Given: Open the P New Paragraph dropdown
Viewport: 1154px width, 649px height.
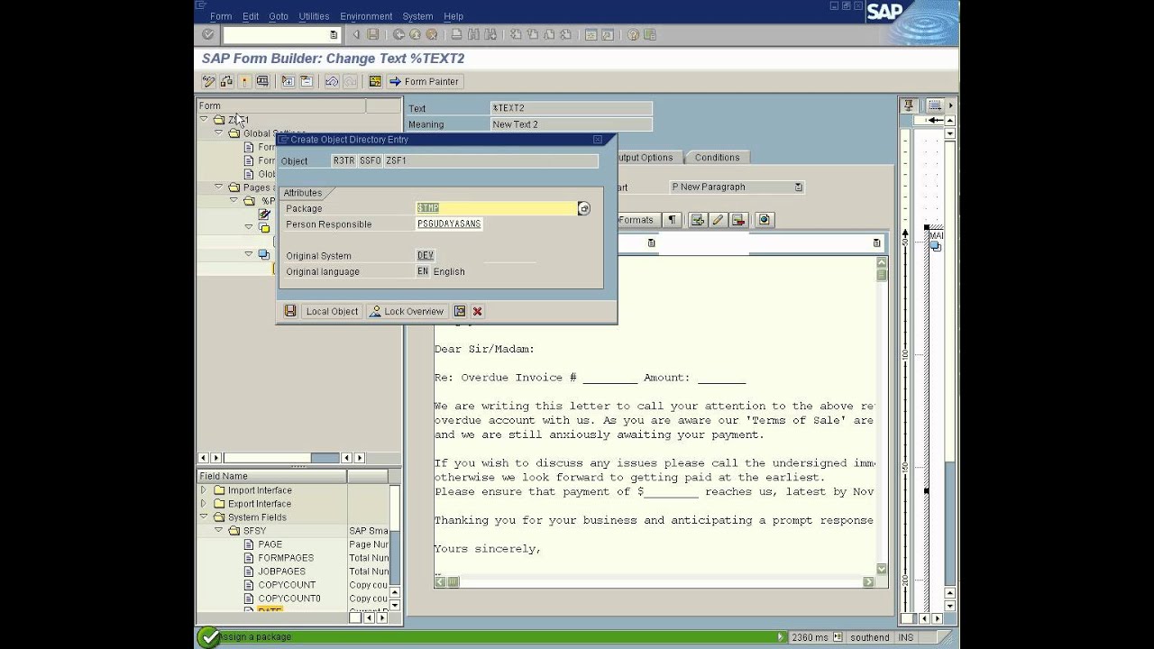Looking at the screenshot, I should point(798,187).
